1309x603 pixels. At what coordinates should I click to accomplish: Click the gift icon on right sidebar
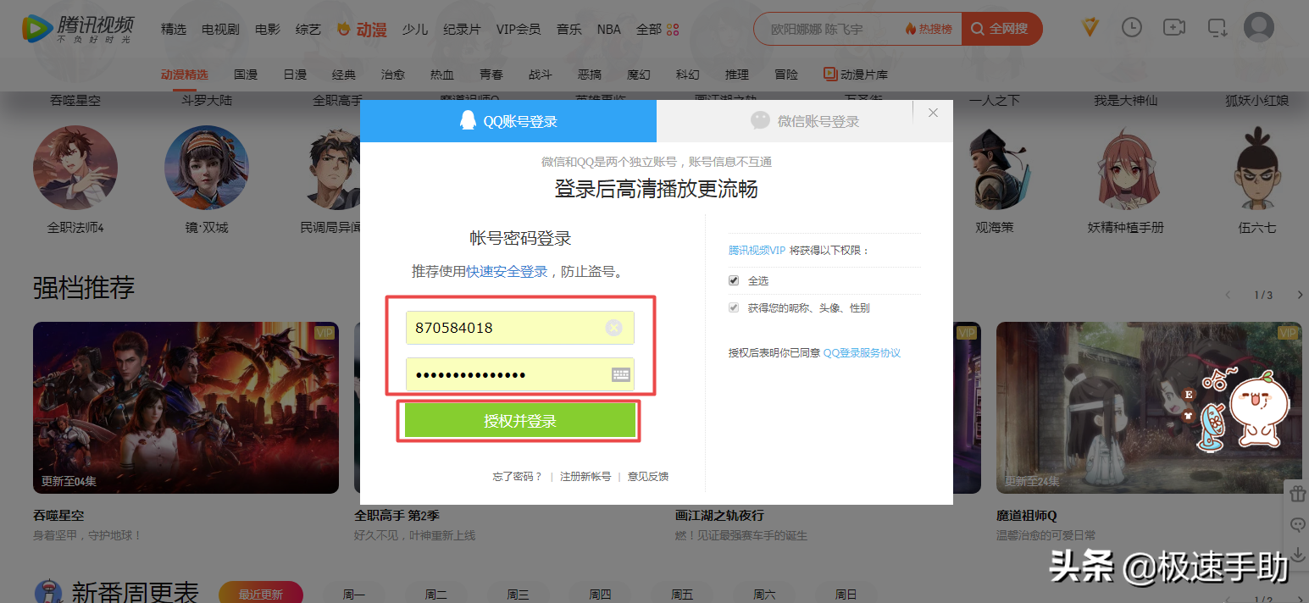1297,494
